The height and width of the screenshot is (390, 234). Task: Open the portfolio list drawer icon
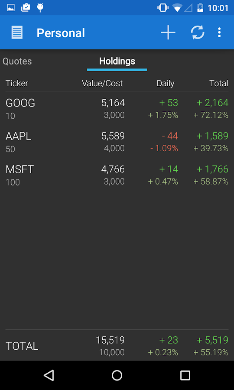[x=17, y=32]
